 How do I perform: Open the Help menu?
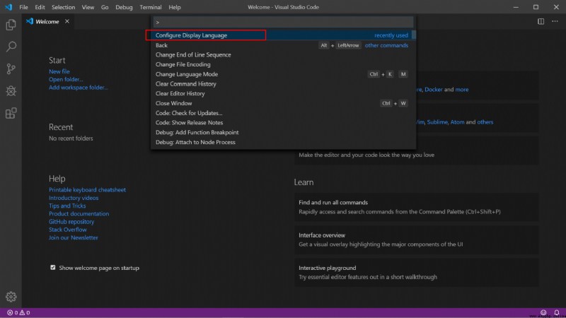pos(175,7)
